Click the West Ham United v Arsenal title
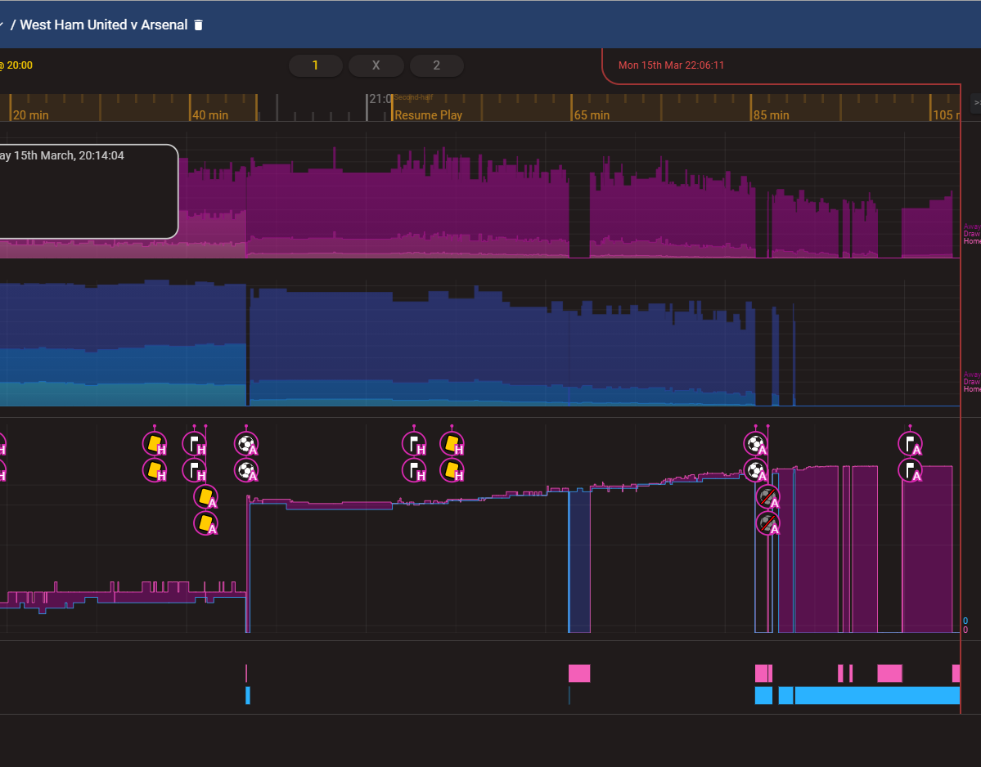The image size is (981, 767). (104, 25)
